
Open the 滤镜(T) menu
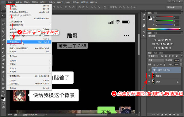pos(60,2)
